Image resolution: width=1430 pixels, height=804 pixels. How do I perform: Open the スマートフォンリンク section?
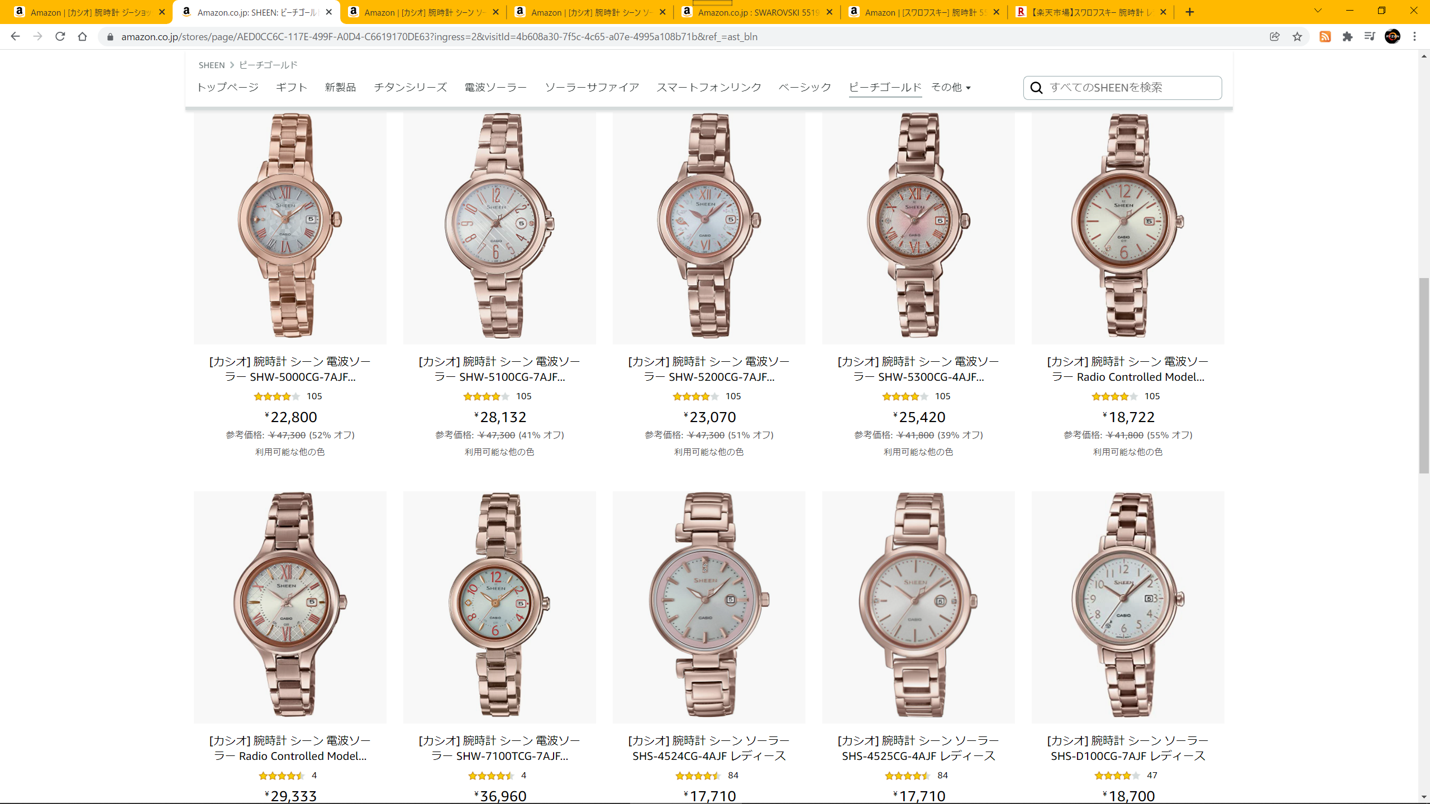[x=709, y=87]
